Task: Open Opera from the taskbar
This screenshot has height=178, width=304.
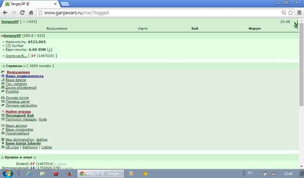Action: coord(56,173)
